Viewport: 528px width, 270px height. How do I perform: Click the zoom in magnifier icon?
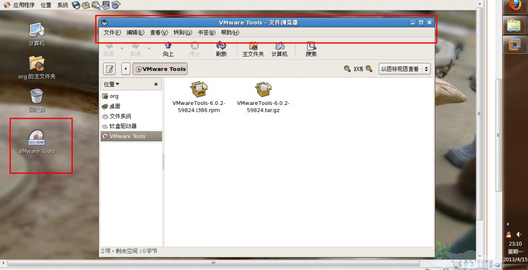coord(369,69)
